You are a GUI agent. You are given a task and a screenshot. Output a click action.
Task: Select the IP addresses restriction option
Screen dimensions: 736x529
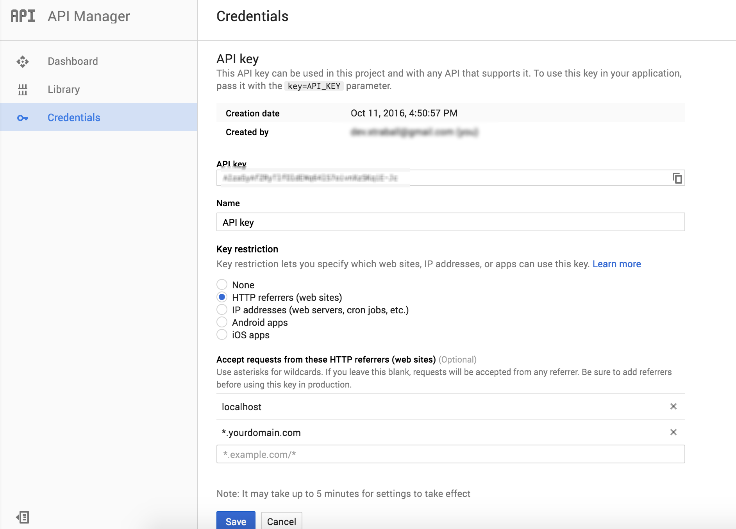(x=222, y=309)
